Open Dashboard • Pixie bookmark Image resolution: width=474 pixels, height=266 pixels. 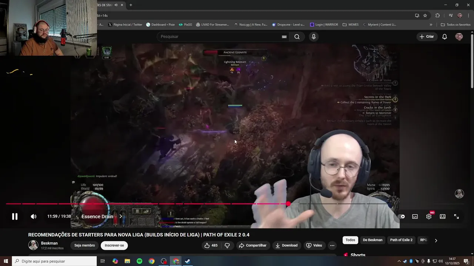click(160, 25)
